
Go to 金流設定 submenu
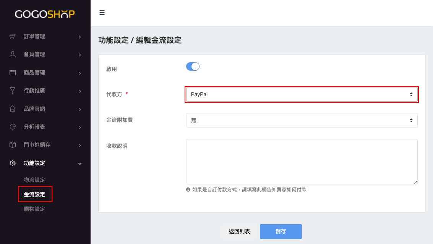[34, 194]
